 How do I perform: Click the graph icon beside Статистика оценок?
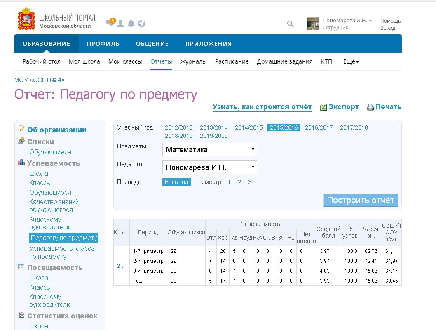pyautogui.click(x=21, y=315)
